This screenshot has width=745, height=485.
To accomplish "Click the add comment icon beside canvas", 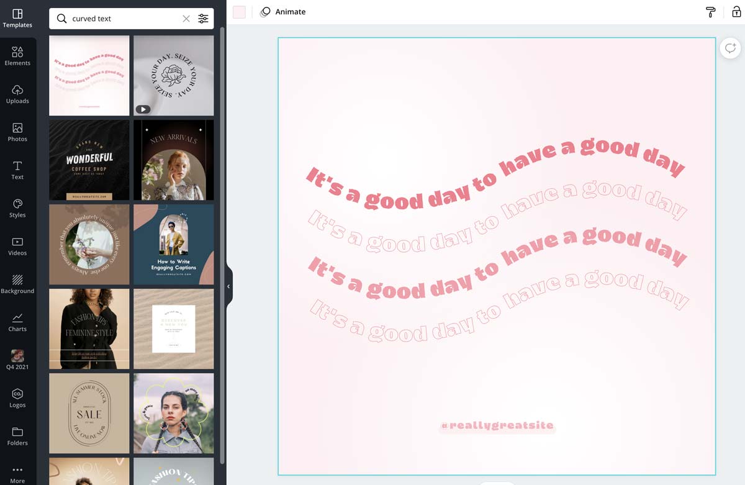I will point(730,48).
